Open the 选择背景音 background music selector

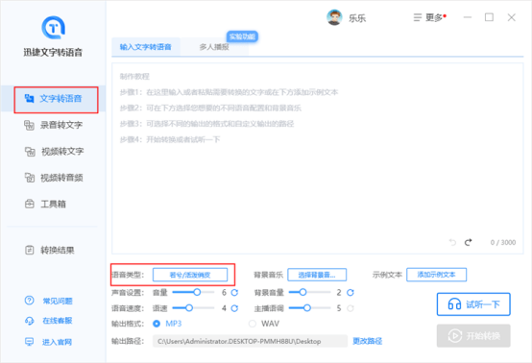point(317,275)
